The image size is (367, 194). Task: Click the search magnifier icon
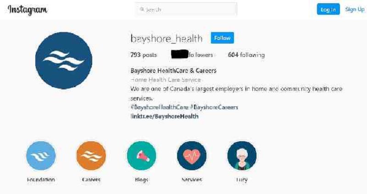coord(142,9)
